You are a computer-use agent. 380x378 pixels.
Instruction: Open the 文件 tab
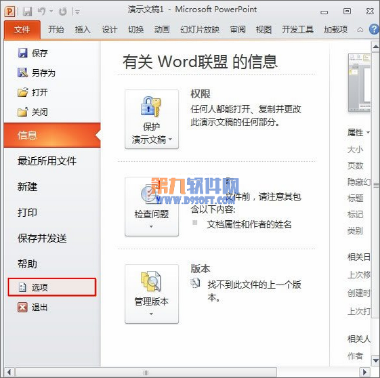(x=22, y=30)
